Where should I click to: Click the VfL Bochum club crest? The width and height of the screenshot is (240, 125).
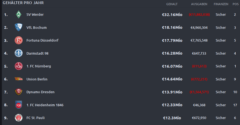[19, 27]
